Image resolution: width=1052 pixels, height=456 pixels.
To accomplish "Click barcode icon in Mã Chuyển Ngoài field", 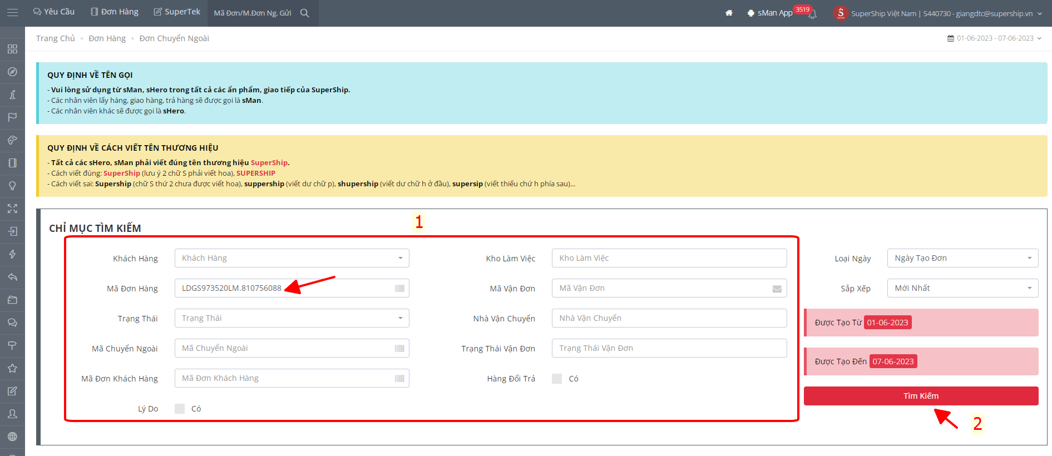I will (x=399, y=348).
